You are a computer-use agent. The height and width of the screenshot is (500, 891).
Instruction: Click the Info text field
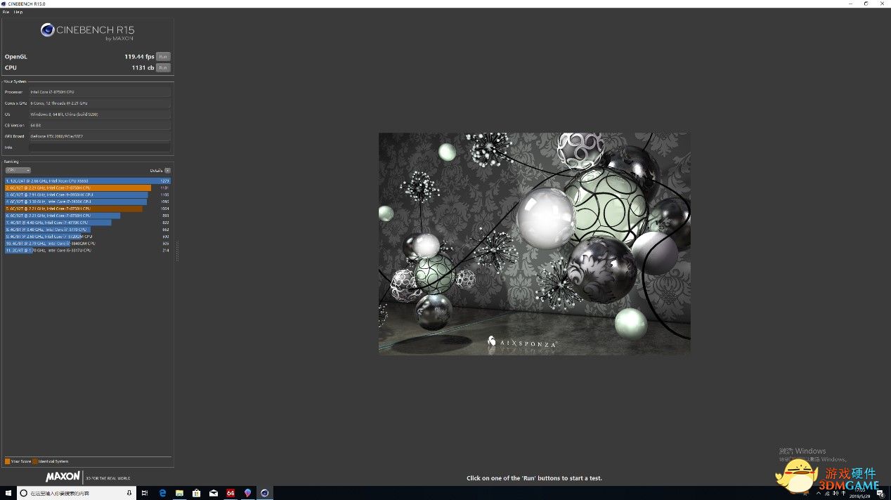[x=99, y=147]
